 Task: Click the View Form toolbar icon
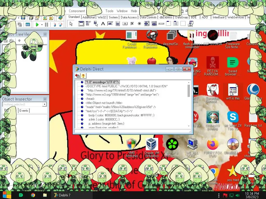pos(28,25)
